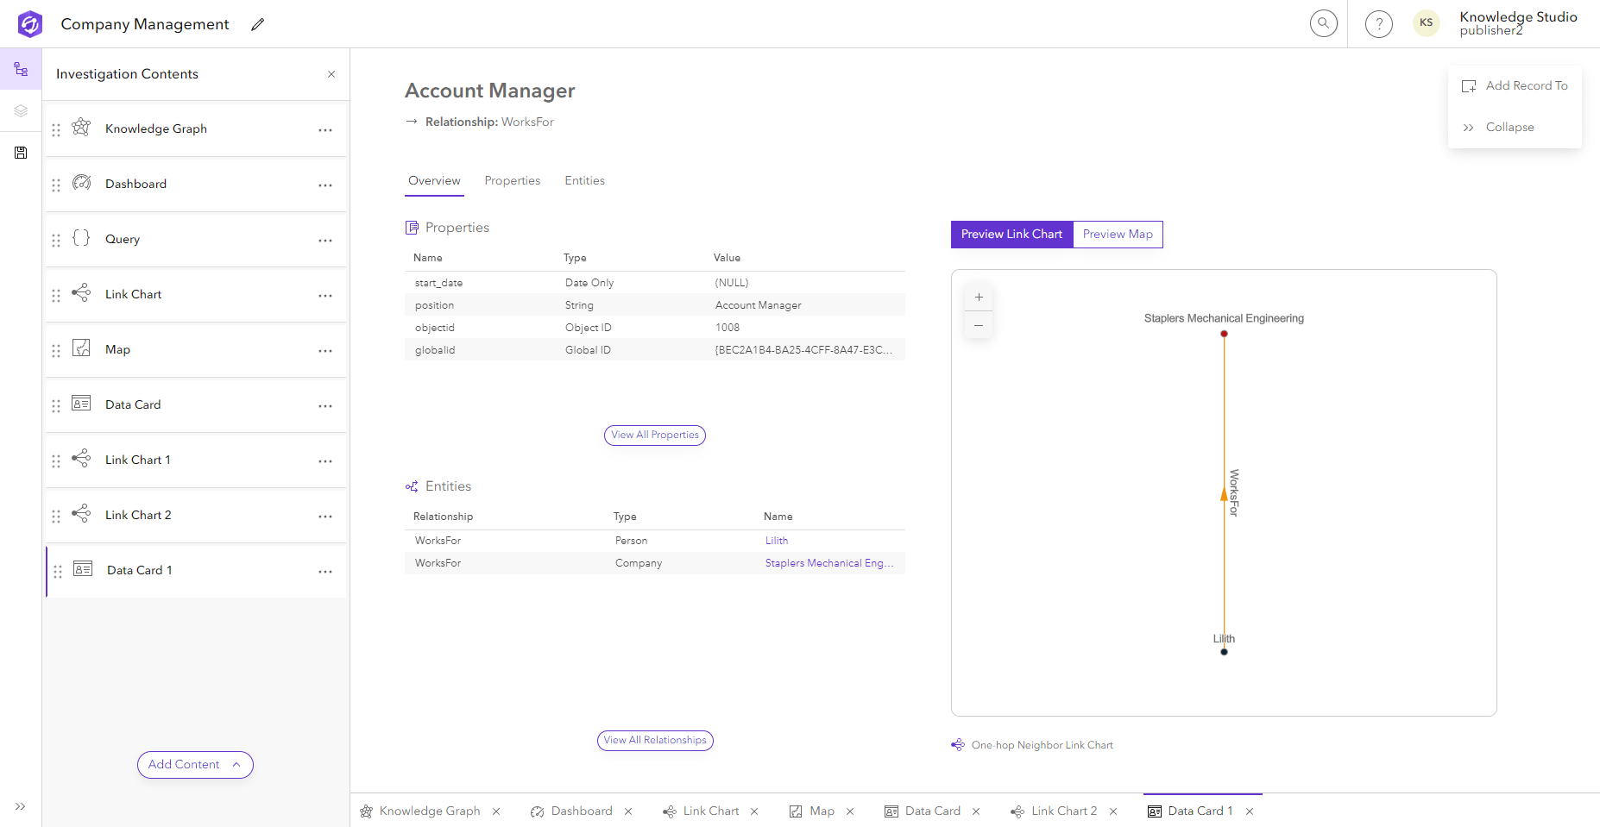Switch to the Entities tab
The image size is (1600, 827).
pos(584,180)
